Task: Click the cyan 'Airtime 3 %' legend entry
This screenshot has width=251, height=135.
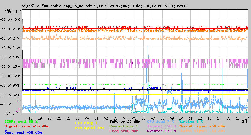Action: coord(190,121)
